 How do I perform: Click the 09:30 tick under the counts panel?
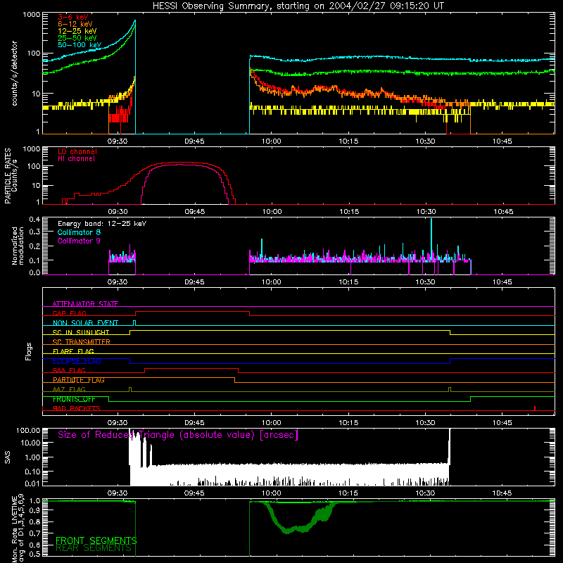click(118, 141)
